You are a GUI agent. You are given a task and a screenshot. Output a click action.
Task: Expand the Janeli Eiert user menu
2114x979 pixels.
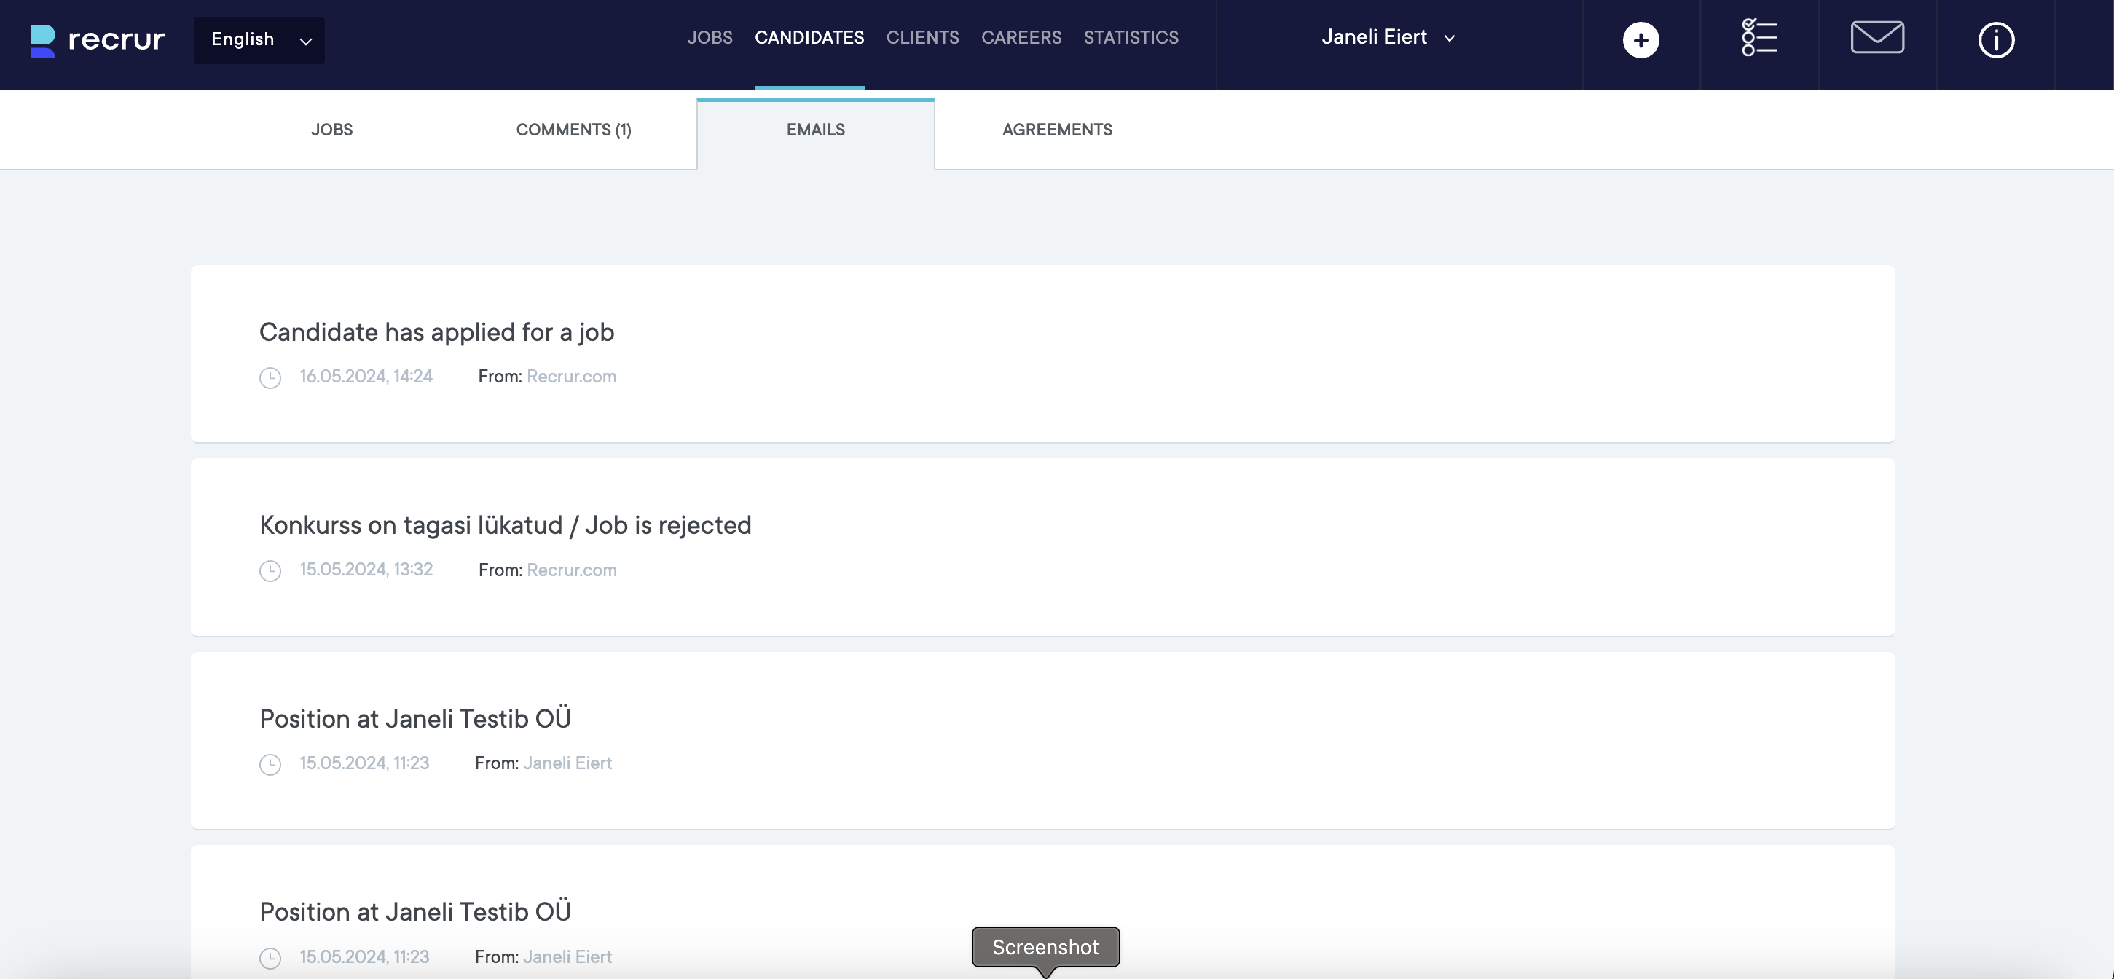point(1387,37)
